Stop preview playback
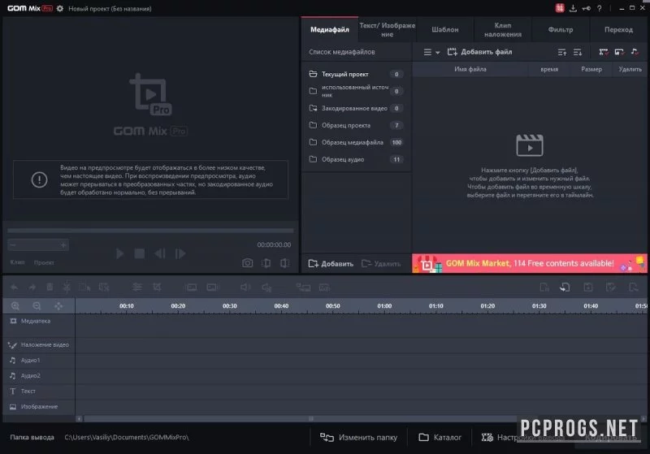This screenshot has height=454, width=650. (x=140, y=253)
